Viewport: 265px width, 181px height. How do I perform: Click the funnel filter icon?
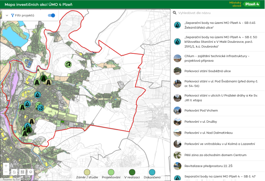(12, 16)
